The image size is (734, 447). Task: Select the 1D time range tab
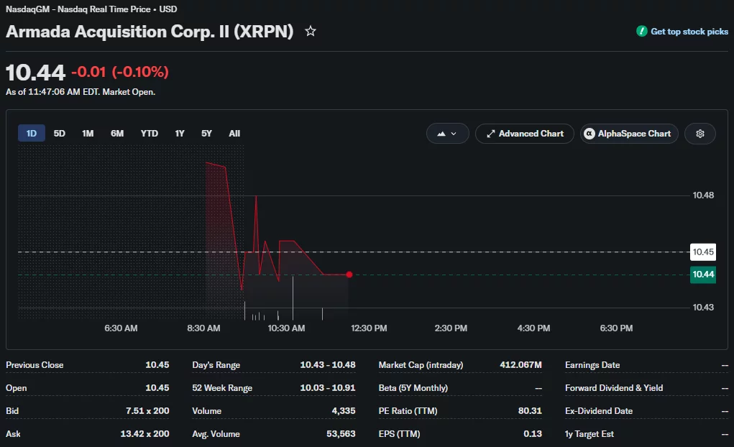(32, 134)
